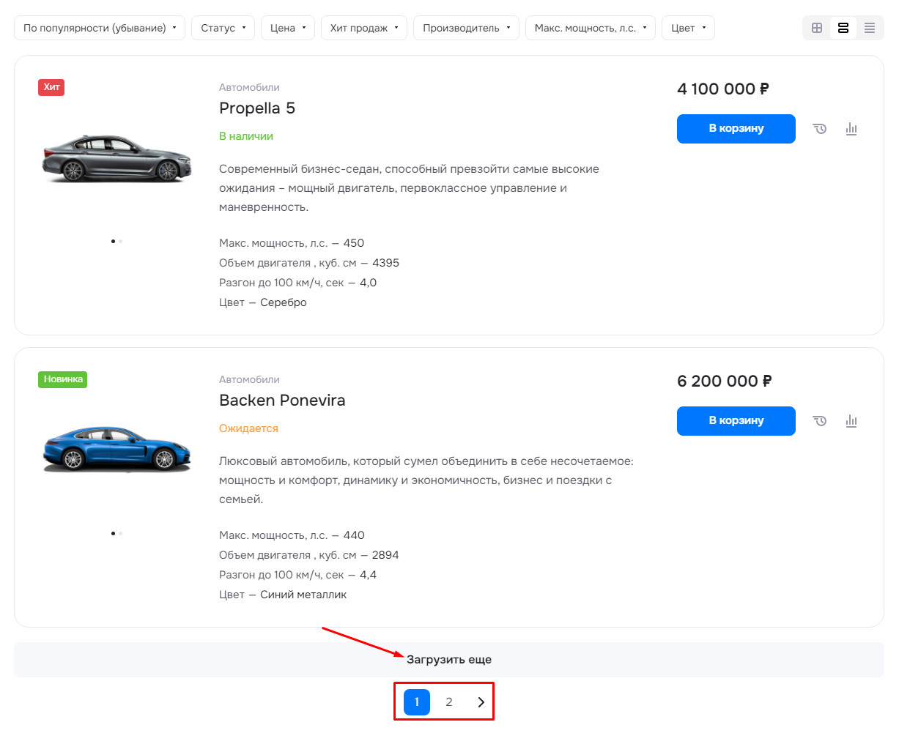899x733 pixels.
Task: Open the 'Цена' filter dropdown
Action: (288, 28)
